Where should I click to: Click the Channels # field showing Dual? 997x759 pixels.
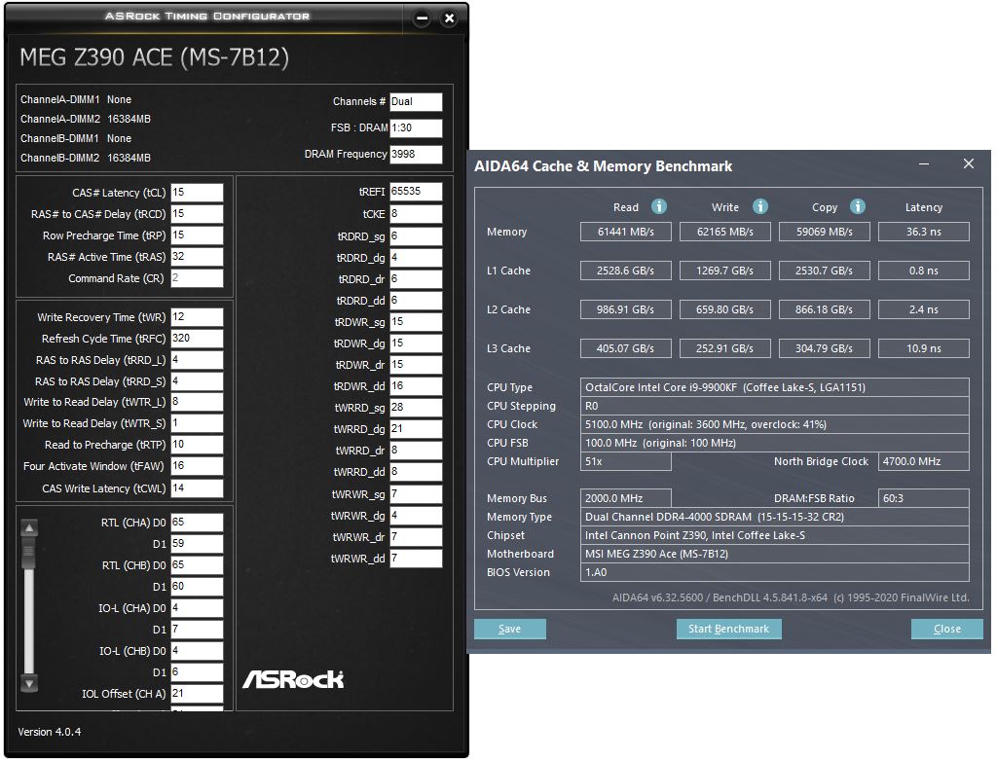[x=416, y=102]
